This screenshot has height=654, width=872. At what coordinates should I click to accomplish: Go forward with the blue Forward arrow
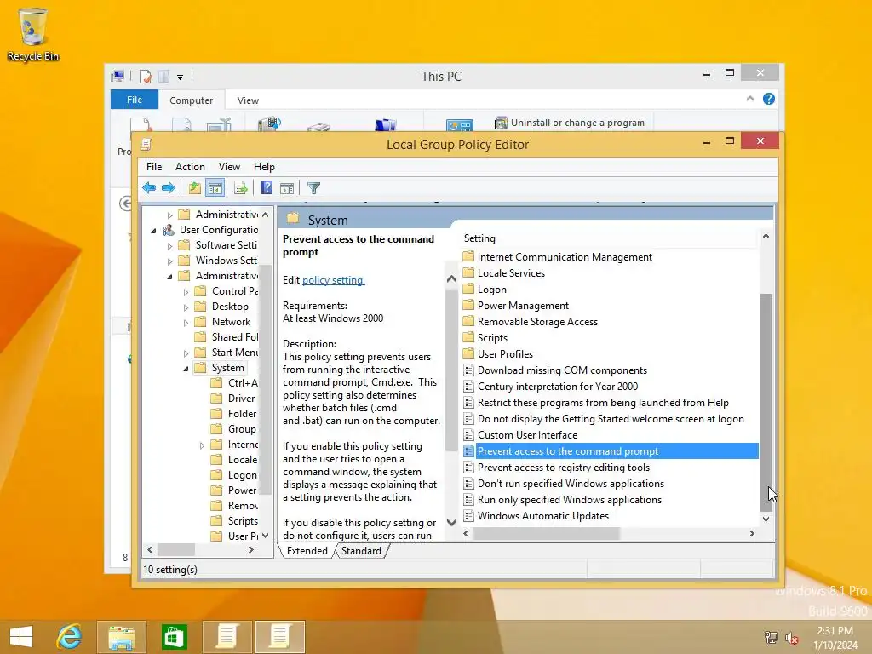[168, 188]
